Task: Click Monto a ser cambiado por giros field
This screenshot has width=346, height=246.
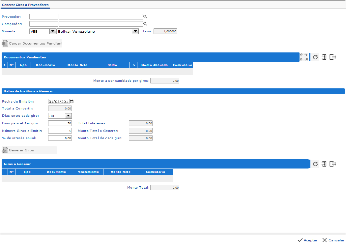Action: [x=165, y=80]
